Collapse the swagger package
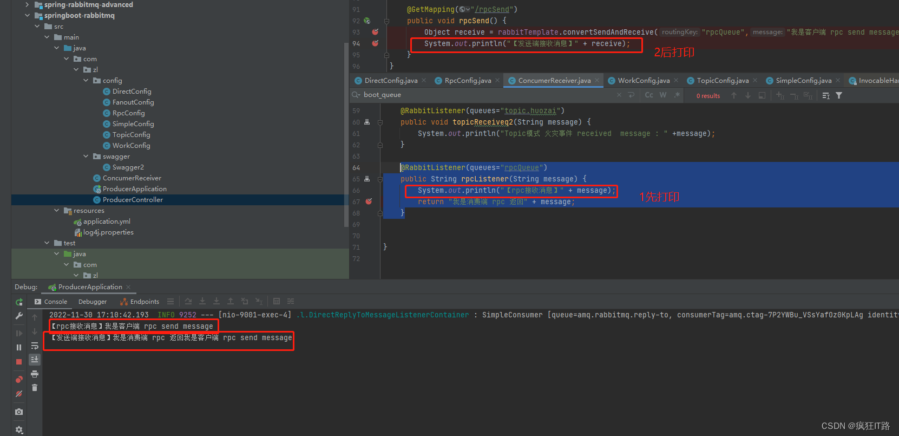This screenshot has height=436, width=899. point(86,157)
